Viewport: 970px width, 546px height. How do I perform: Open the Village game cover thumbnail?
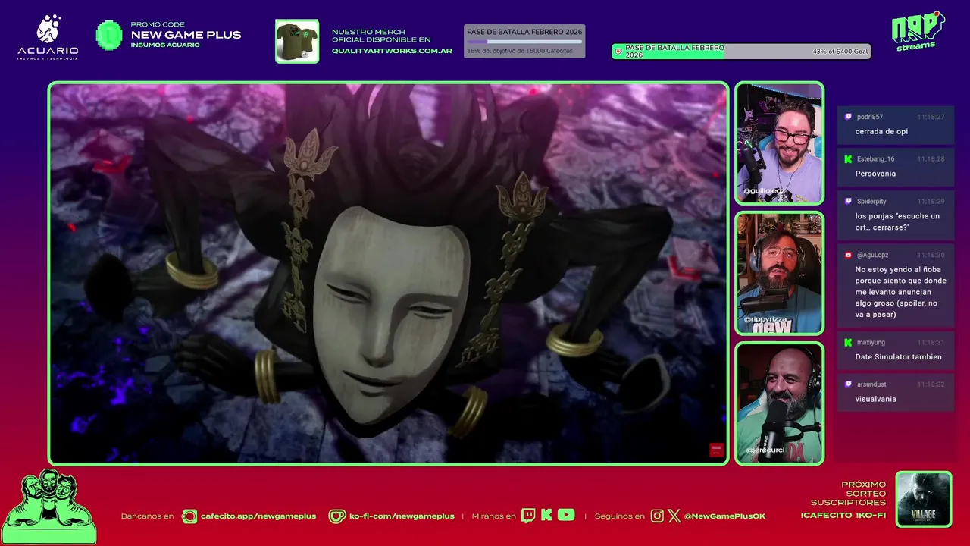pyautogui.click(x=923, y=499)
